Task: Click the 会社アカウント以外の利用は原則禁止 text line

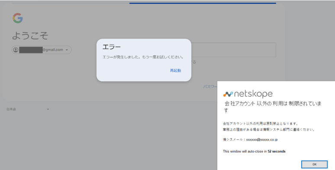Action: click(x=261, y=123)
